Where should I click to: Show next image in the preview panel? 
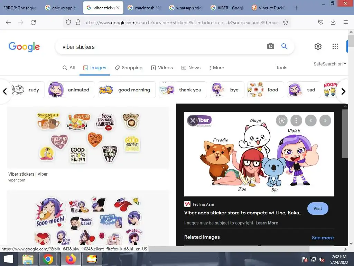pyautogui.click(x=325, y=121)
